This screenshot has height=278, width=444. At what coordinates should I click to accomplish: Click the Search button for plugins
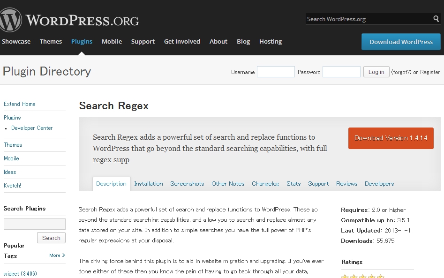pyautogui.click(x=51, y=238)
